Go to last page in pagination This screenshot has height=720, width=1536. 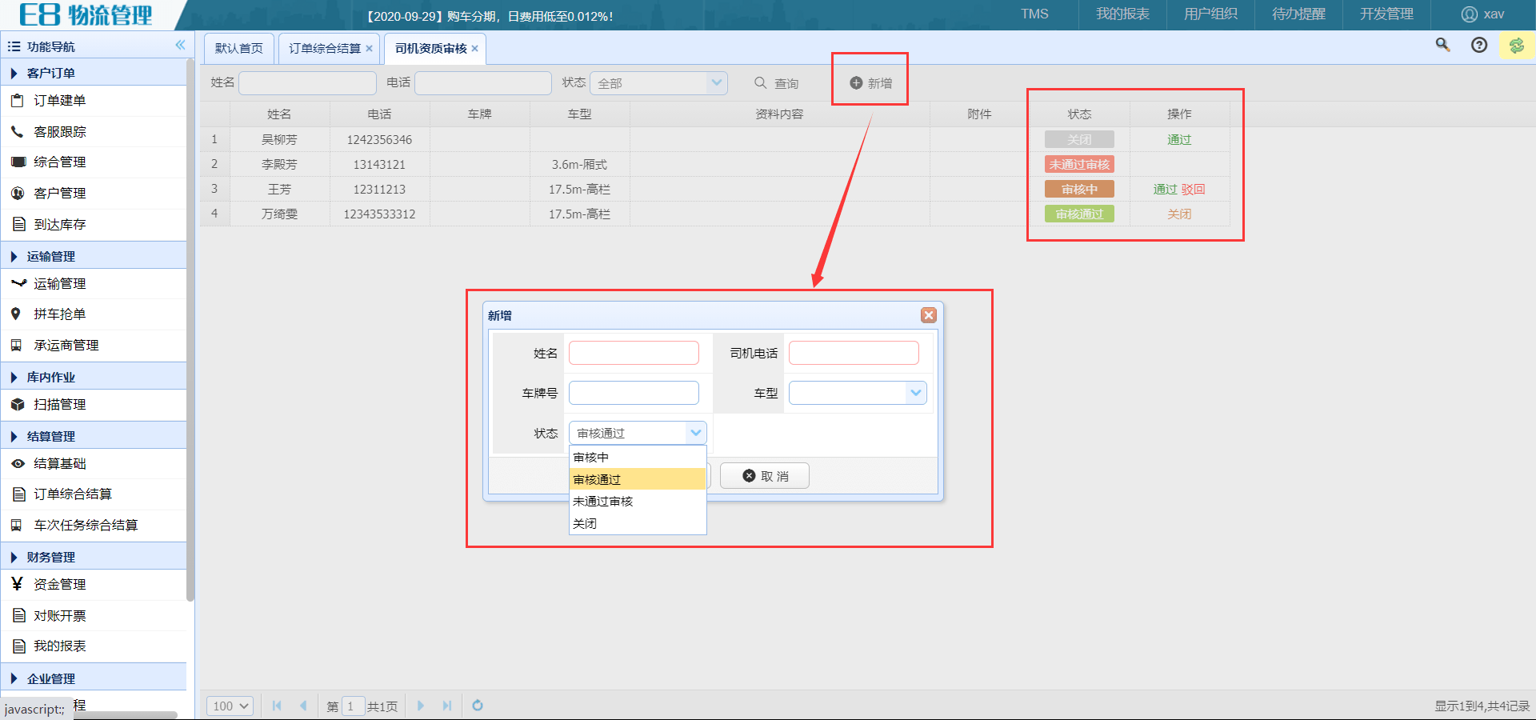coord(447,706)
